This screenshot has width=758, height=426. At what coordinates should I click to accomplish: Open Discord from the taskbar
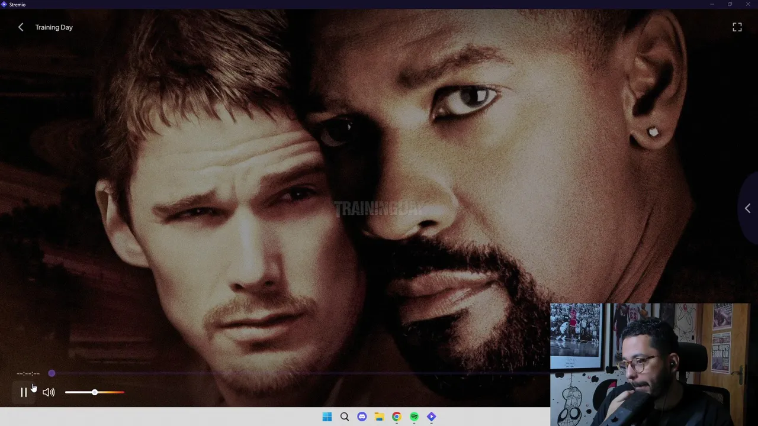362,417
